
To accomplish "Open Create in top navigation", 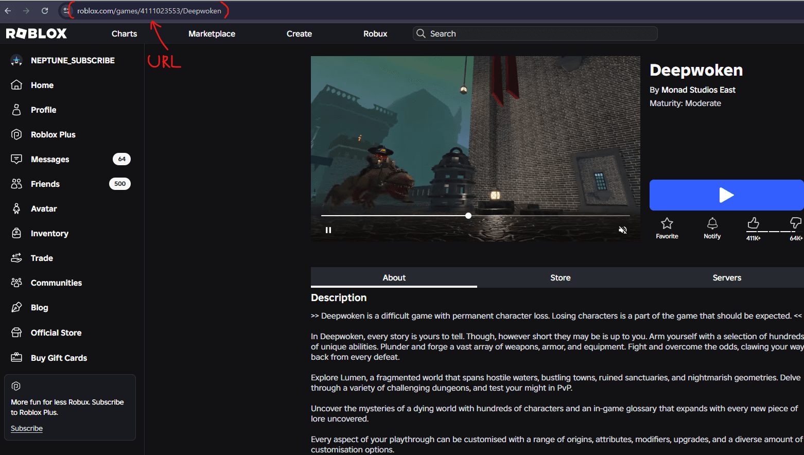I will point(299,33).
